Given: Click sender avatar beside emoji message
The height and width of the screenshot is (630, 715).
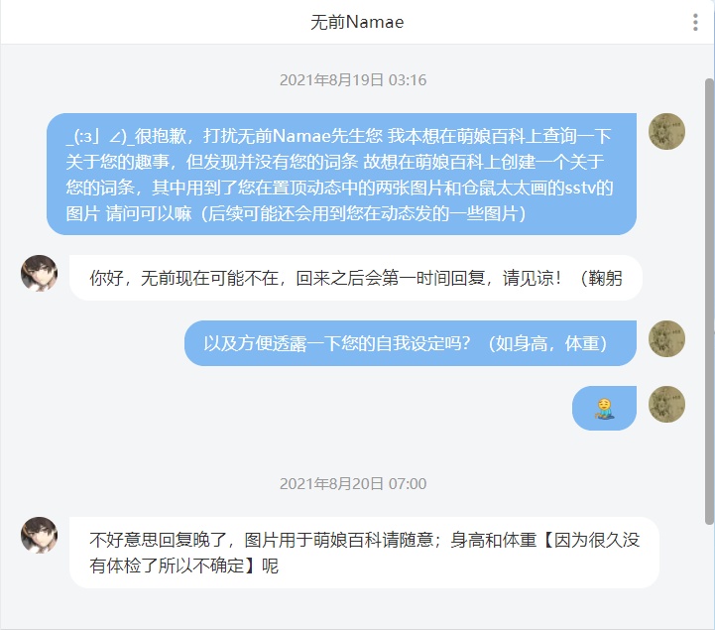Looking at the screenshot, I should tap(666, 404).
